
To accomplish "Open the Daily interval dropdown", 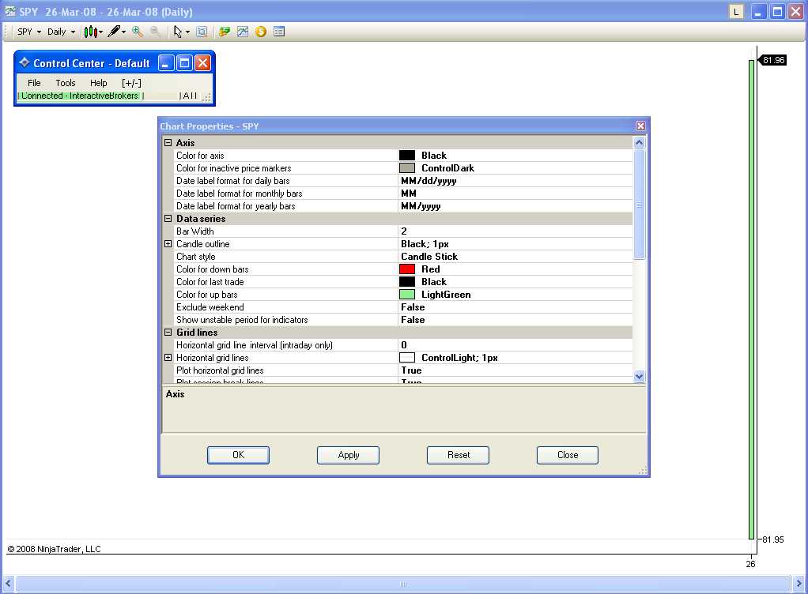I will 62,32.
